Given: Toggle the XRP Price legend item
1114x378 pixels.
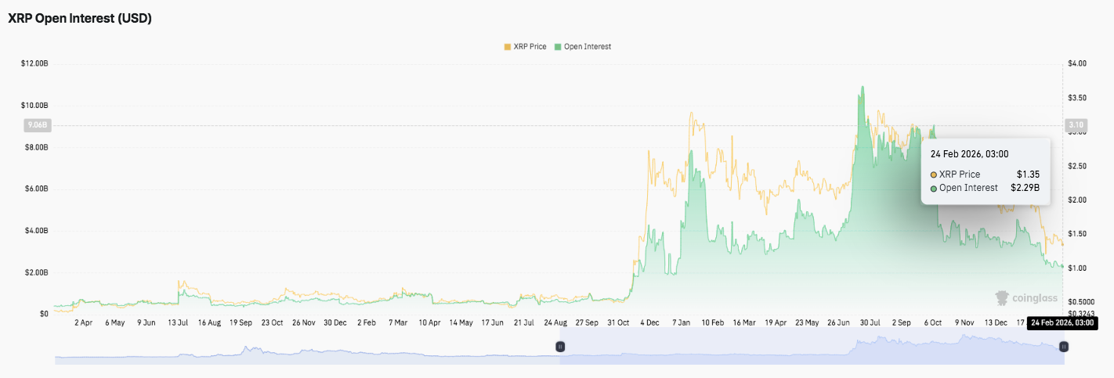Looking at the screenshot, I should [530, 47].
